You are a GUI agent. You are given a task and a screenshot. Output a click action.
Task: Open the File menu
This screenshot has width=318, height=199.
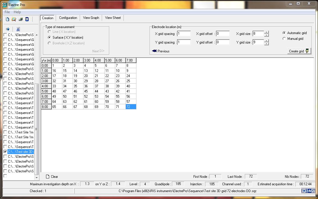pyautogui.click(x=7, y=12)
